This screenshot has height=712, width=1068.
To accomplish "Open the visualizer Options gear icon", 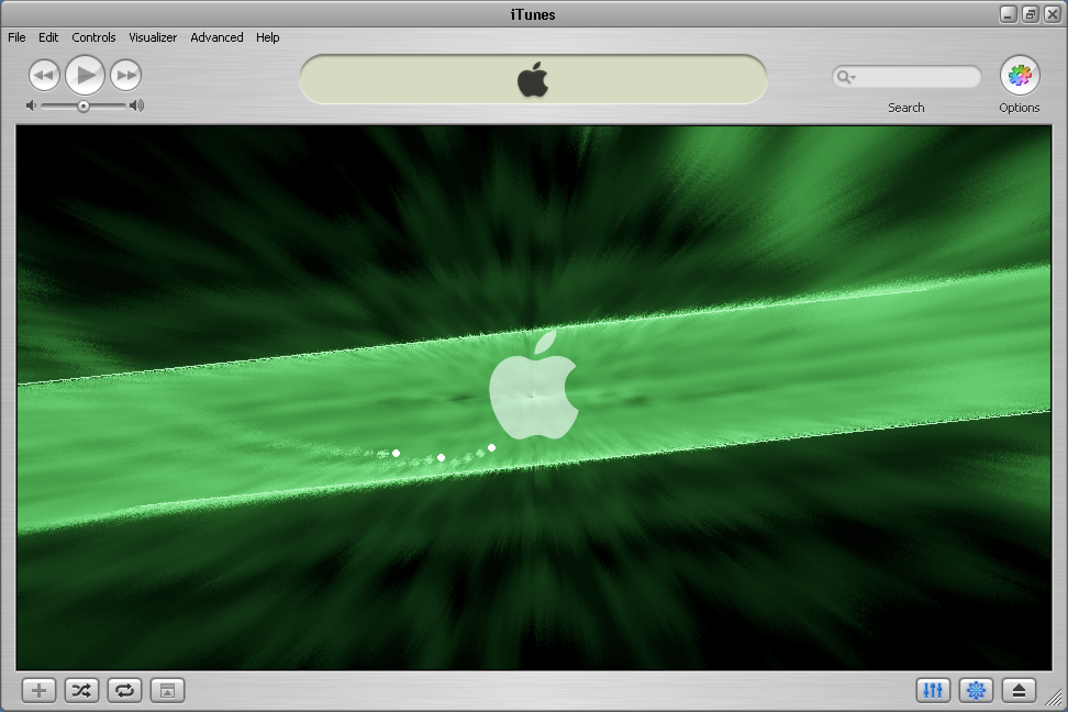I will pos(1019,76).
